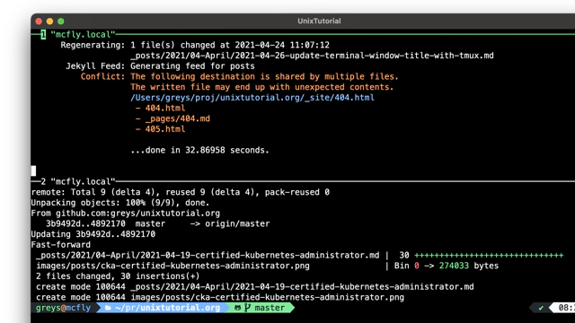Click the update-terminal-window-title-with-tmux.md file path

point(312,56)
